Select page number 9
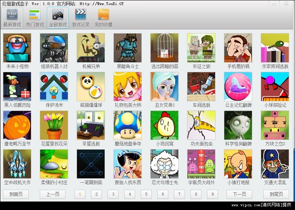This screenshot has width=295, height=210. [x=212, y=194]
